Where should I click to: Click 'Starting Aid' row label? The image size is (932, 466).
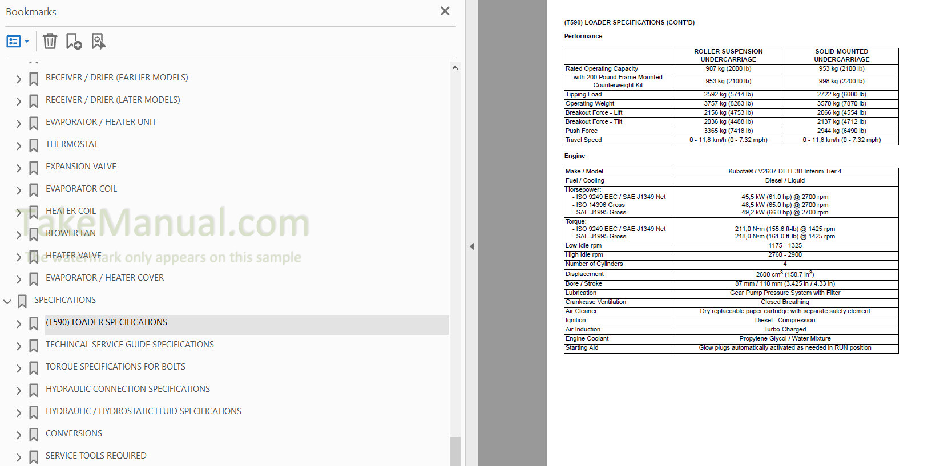tap(582, 348)
